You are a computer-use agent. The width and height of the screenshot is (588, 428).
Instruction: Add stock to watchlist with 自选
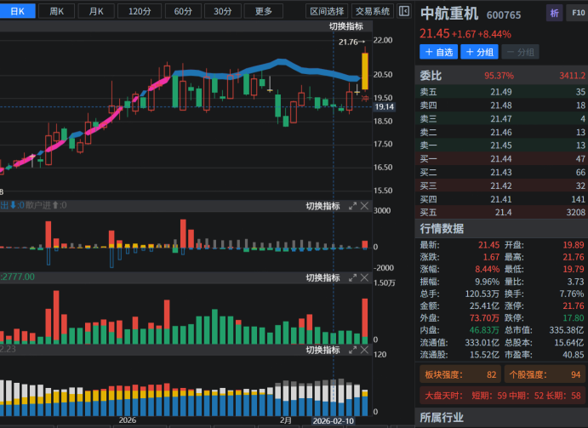(x=438, y=52)
